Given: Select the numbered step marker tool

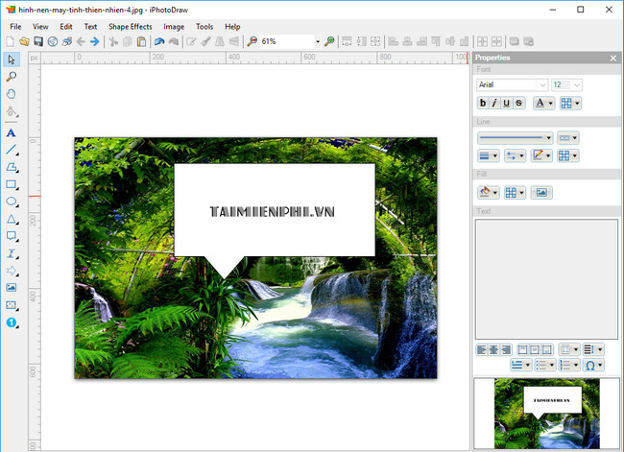Looking at the screenshot, I should click(x=12, y=322).
